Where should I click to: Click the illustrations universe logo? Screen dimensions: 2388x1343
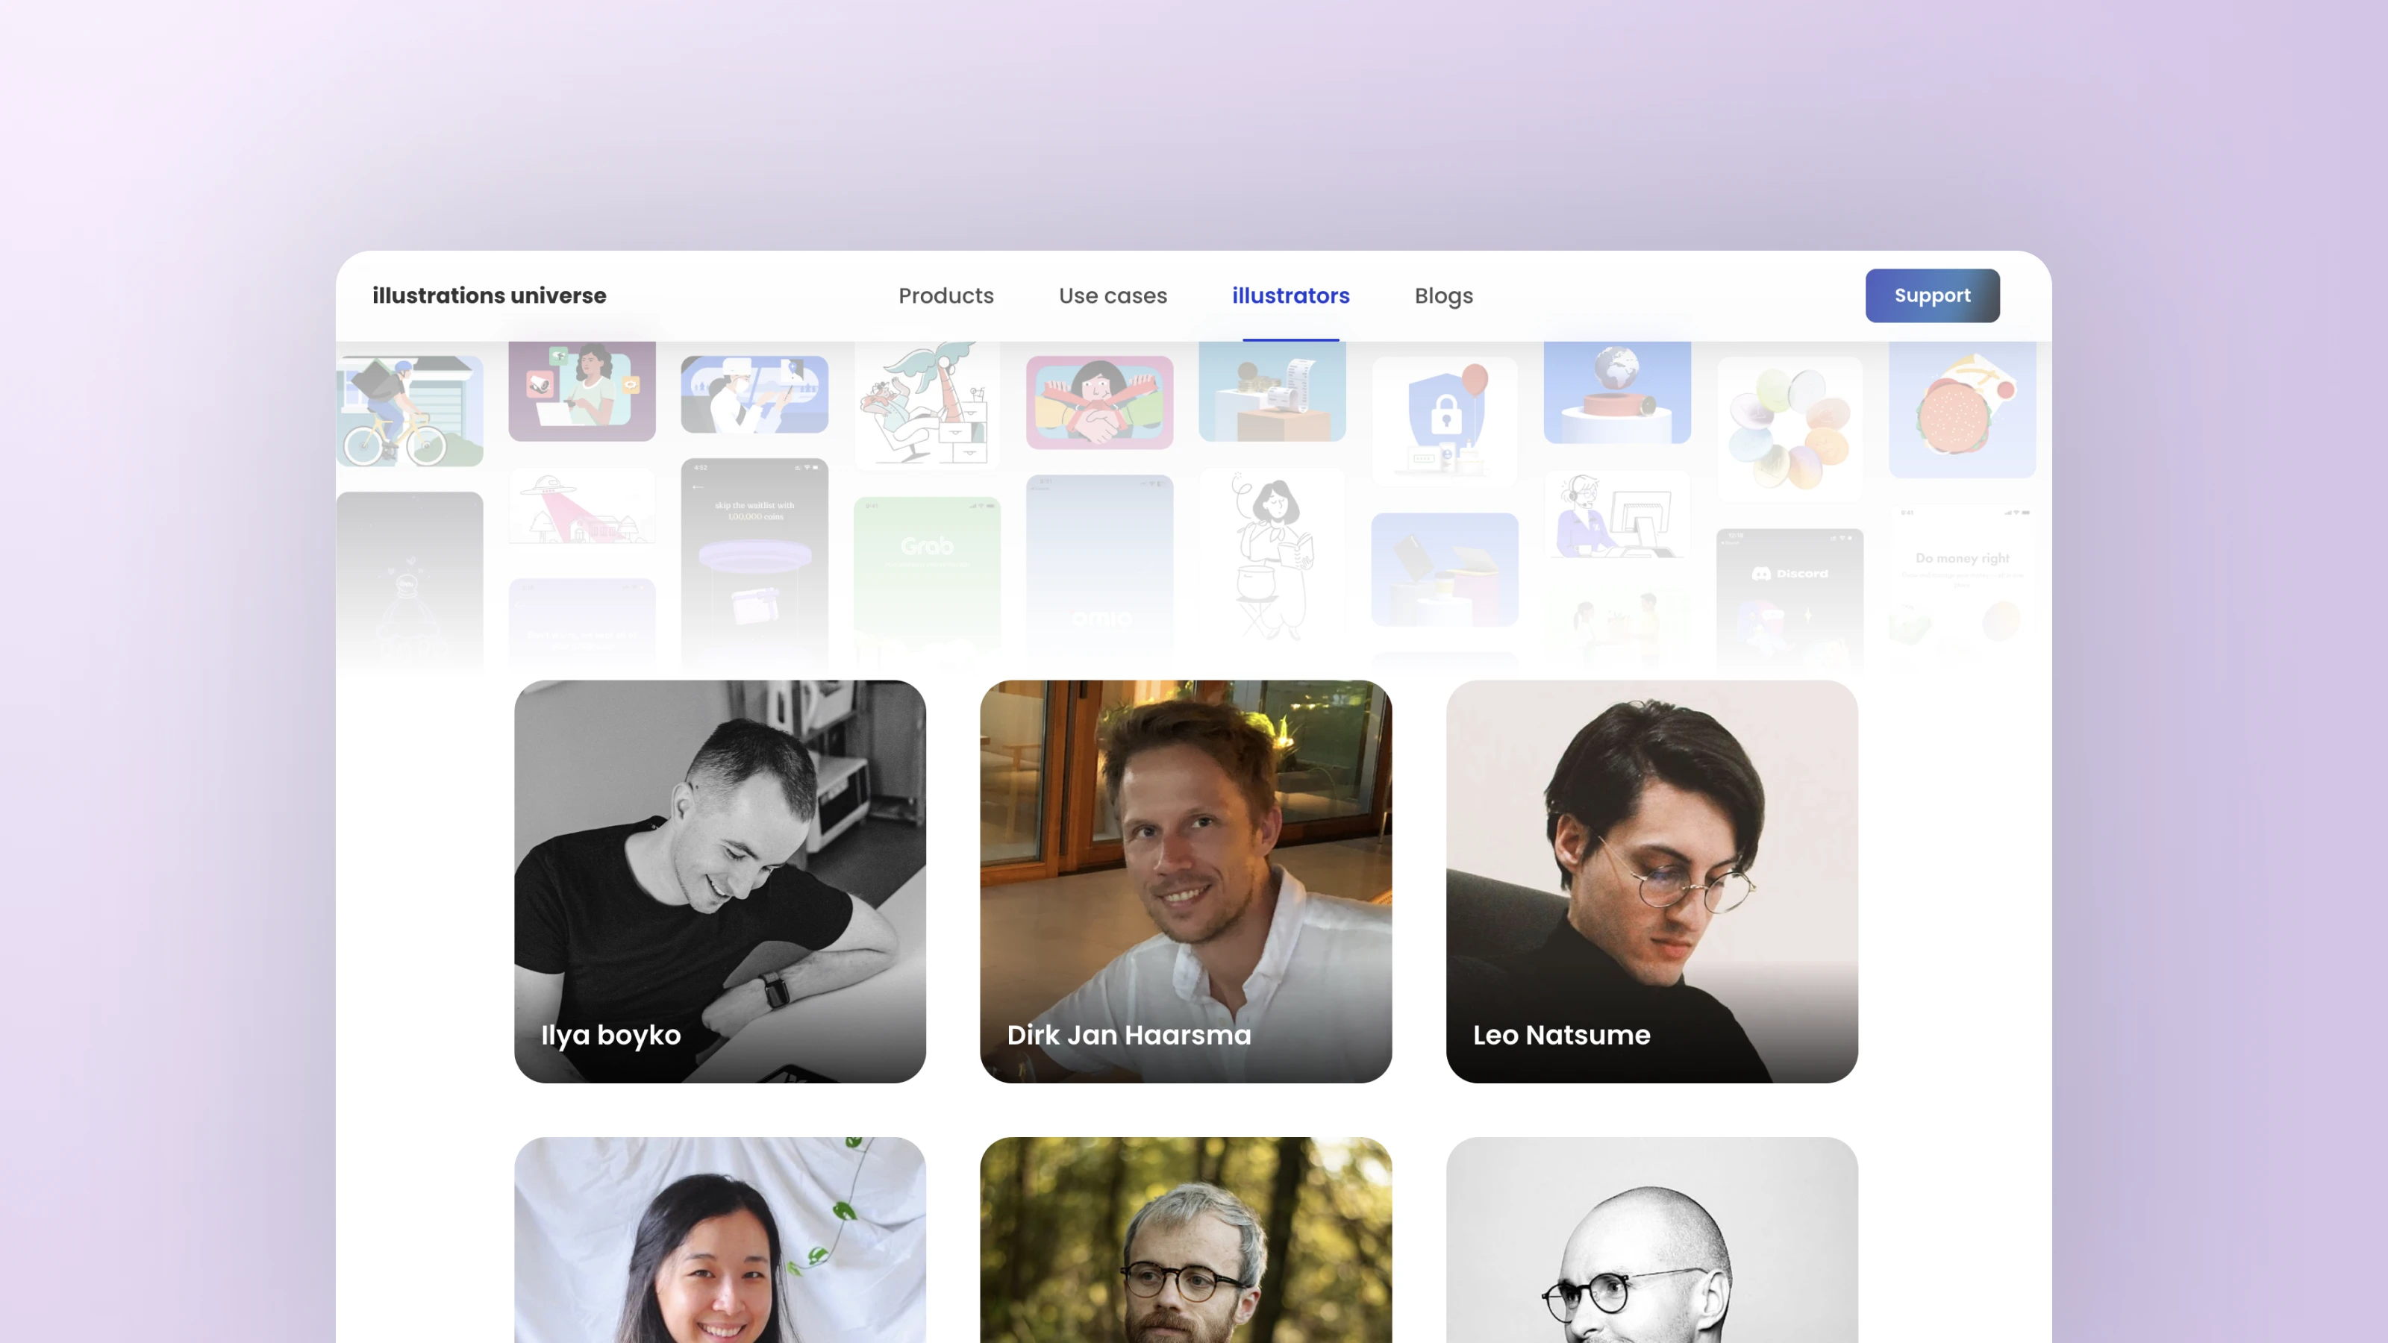coord(490,295)
